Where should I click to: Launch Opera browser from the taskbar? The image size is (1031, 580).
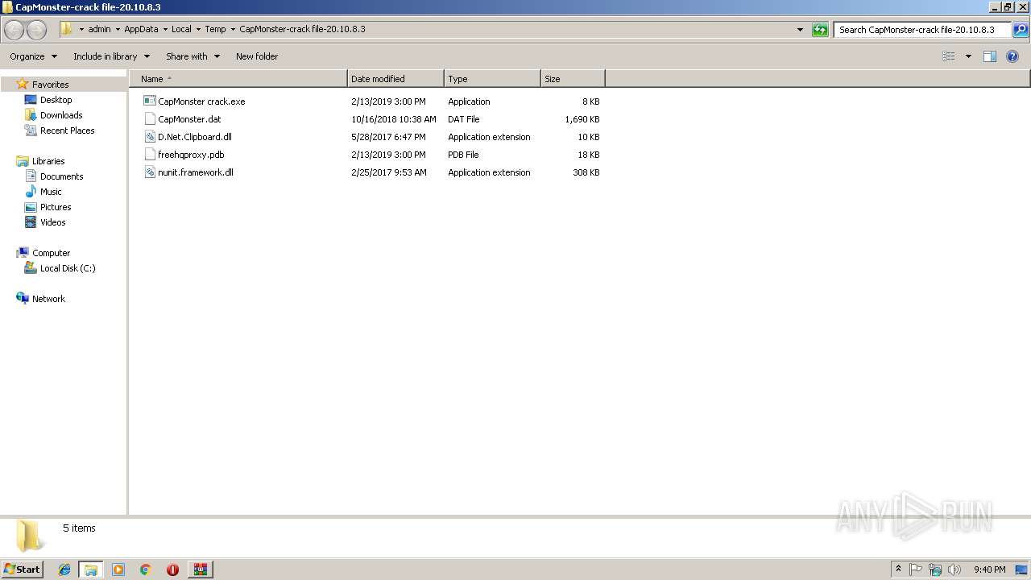pos(172,570)
